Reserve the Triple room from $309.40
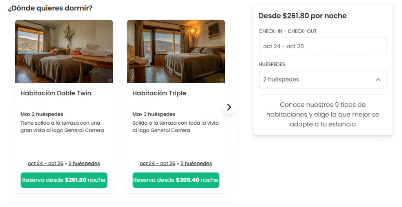Screen dimensions: 402x207 (176, 180)
